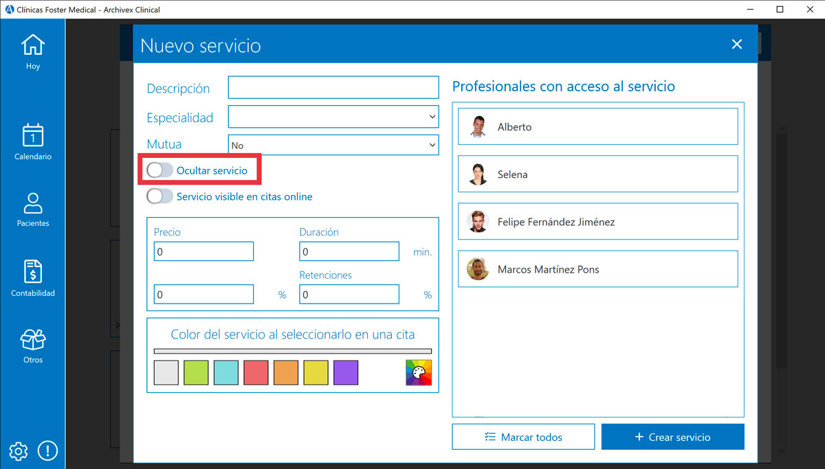Choose Felipe Fernández Jiménez as professional
Screen dimensions: 825x469
[x=597, y=221]
